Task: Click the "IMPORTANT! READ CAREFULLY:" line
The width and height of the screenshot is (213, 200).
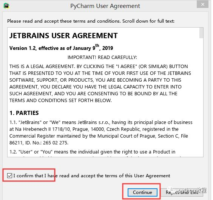Action: pyautogui.click(x=102, y=57)
